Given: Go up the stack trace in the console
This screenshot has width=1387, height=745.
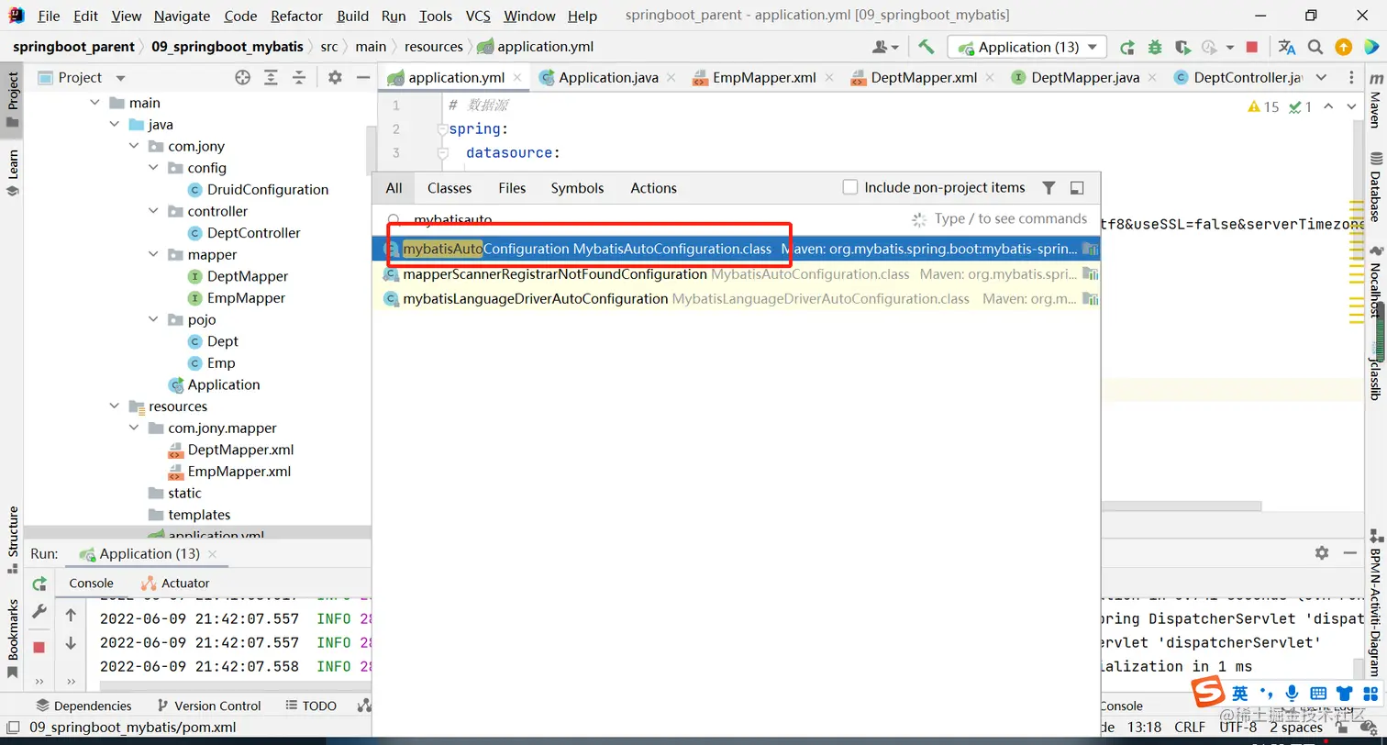Looking at the screenshot, I should [x=71, y=616].
